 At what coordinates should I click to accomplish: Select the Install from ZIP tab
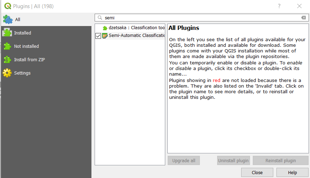46,60
